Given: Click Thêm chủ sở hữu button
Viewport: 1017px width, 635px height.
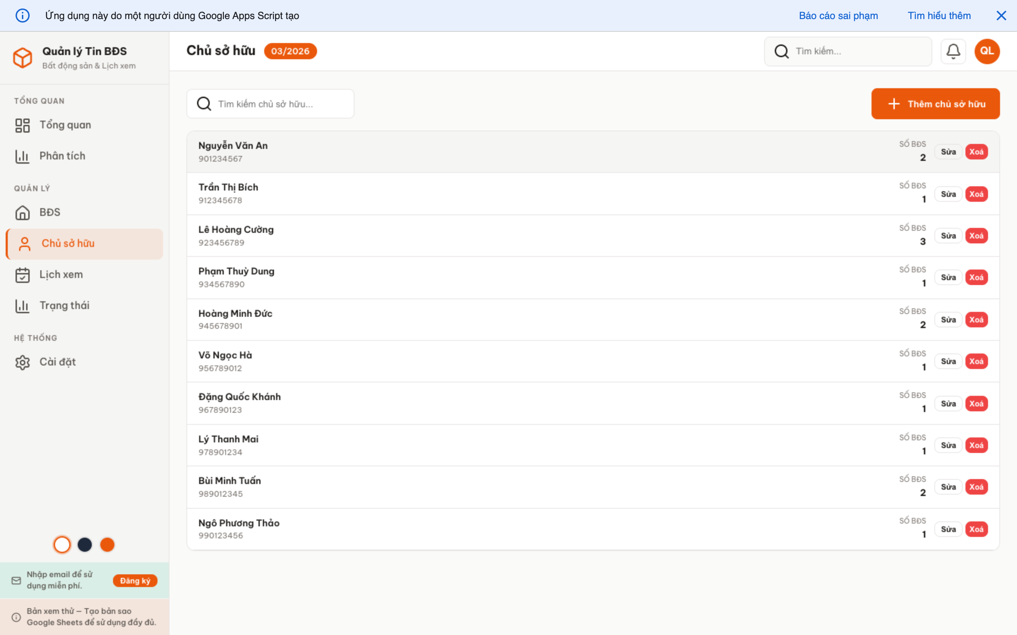Looking at the screenshot, I should 935,104.
